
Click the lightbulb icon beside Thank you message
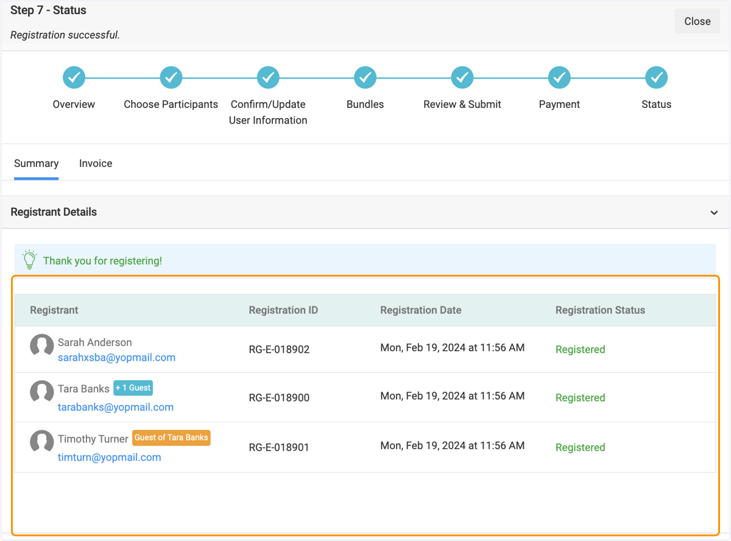(x=29, y=260)
